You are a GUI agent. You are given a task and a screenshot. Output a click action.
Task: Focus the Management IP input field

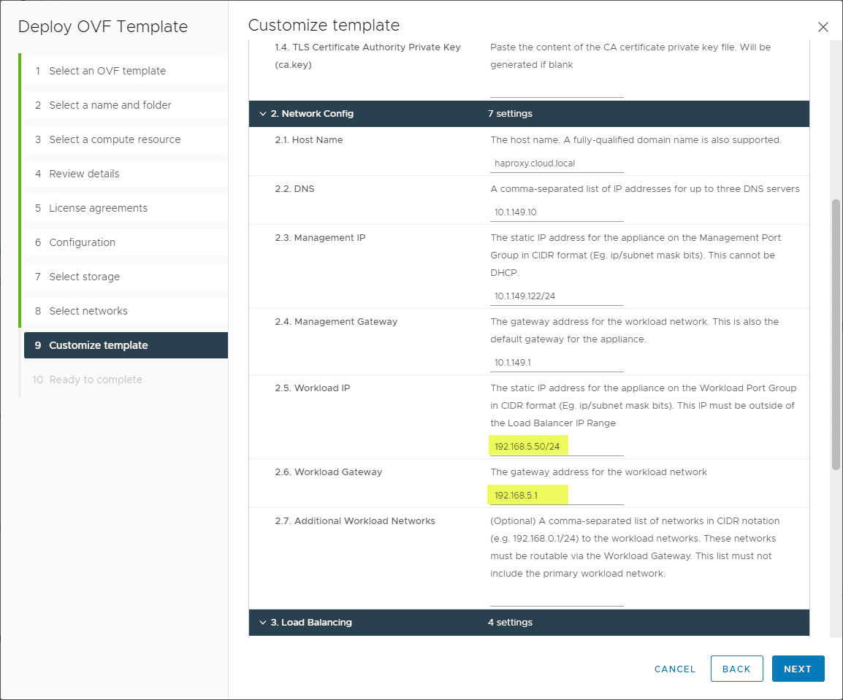[x=557, y=296]
